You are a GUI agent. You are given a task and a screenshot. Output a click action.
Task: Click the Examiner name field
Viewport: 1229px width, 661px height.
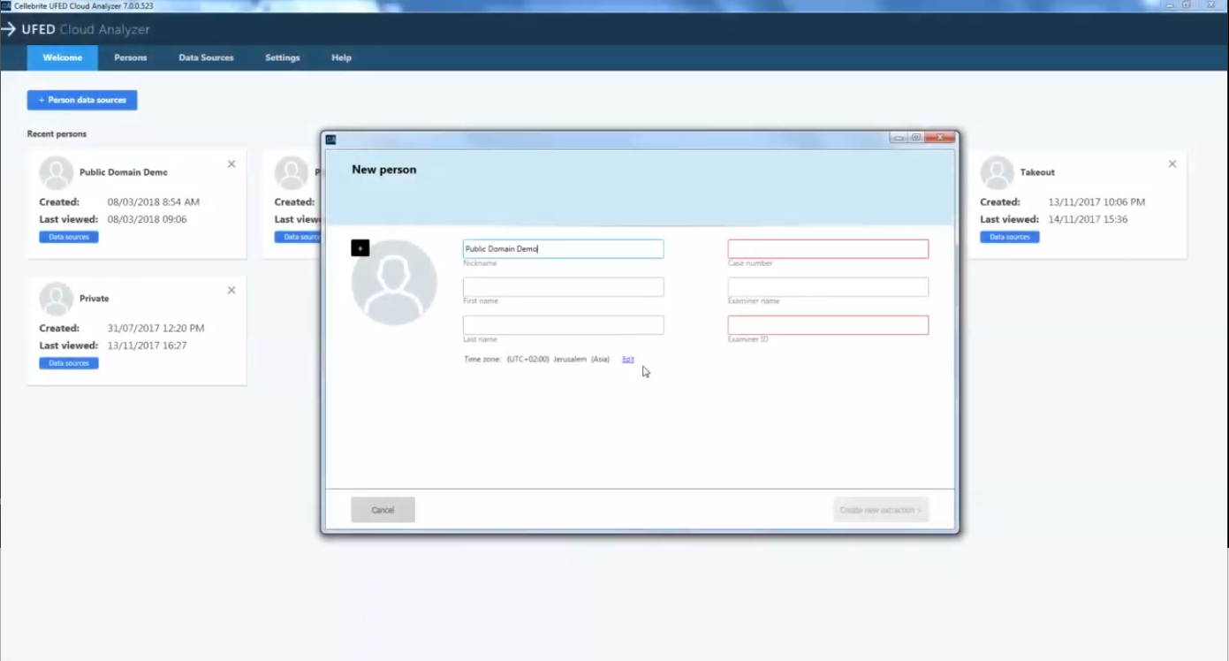point(828,287)
